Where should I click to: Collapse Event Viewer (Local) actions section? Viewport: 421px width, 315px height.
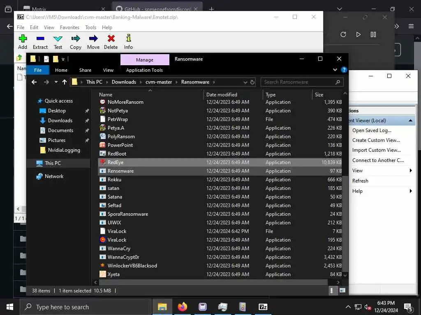[x=410, y=121]
